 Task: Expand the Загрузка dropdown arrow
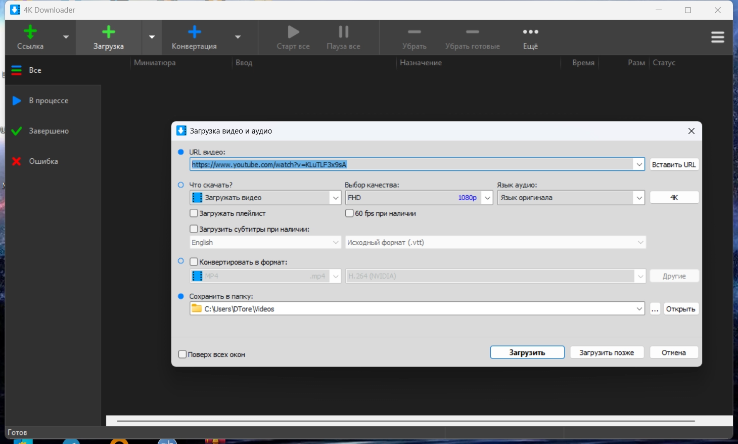point(152,37)
